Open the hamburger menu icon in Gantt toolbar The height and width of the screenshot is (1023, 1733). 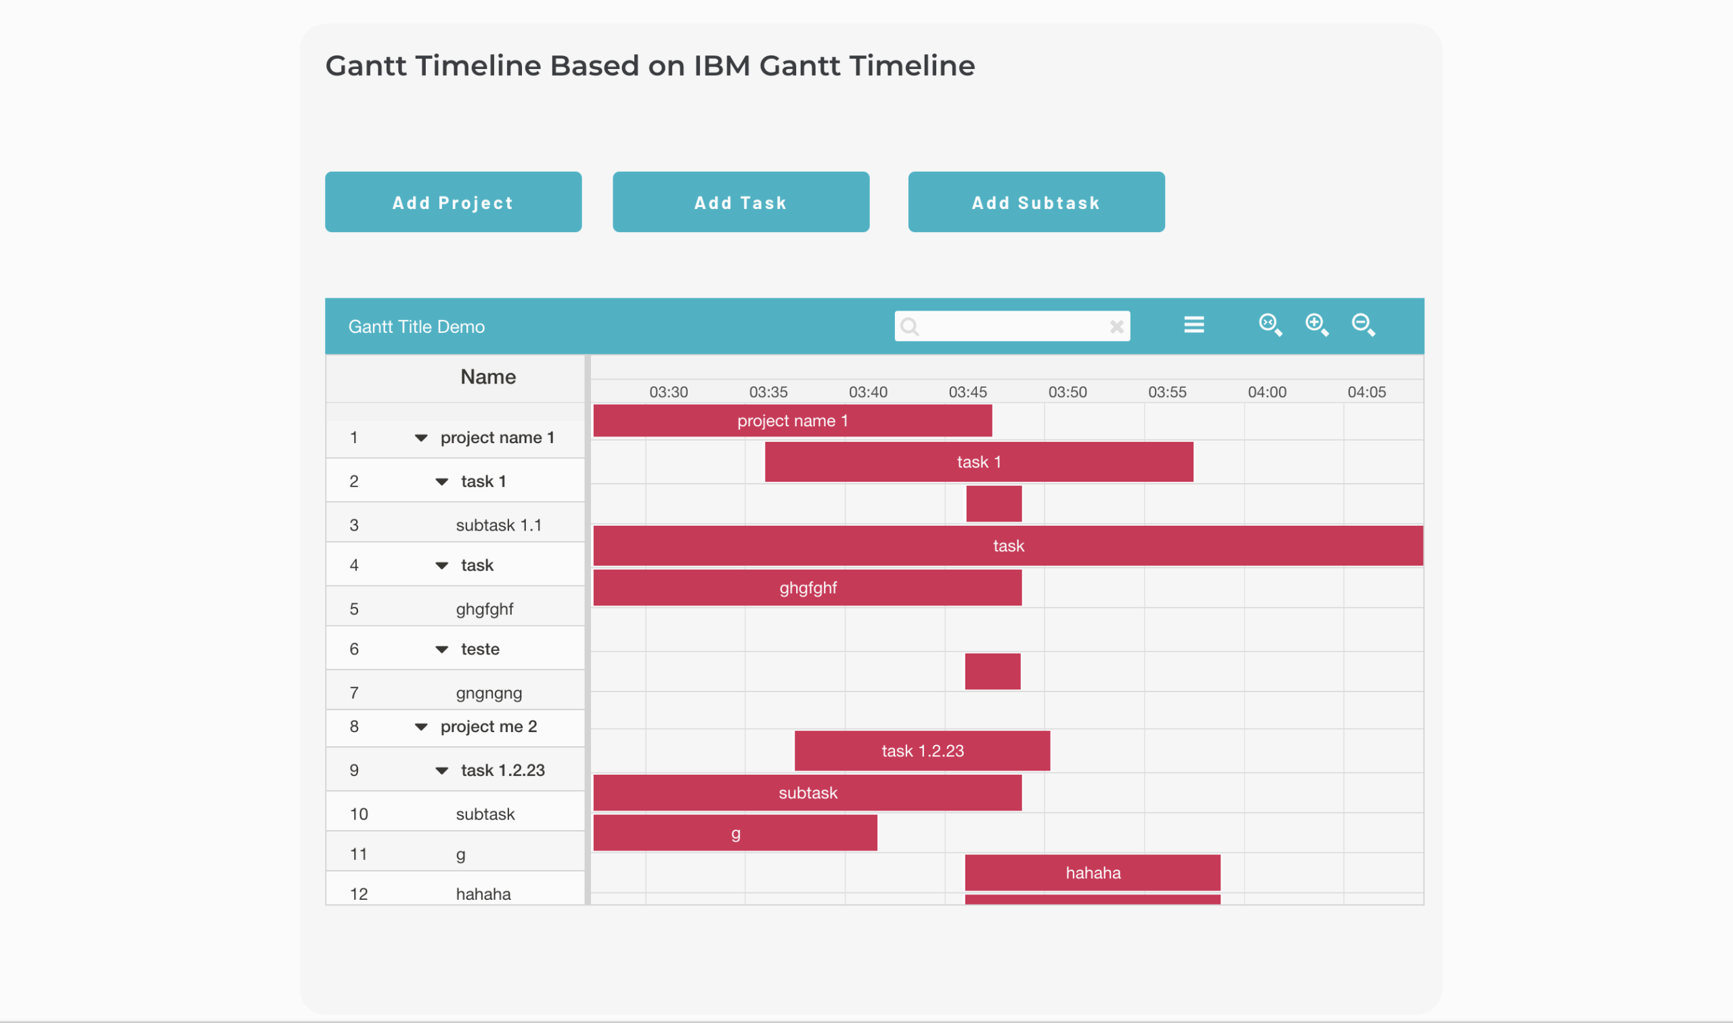(x=1193, y=325)
